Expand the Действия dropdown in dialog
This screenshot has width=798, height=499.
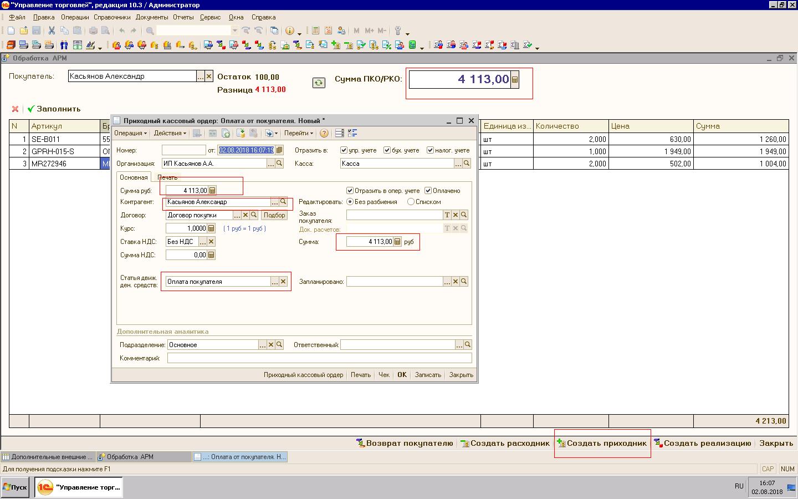(170, 133)
